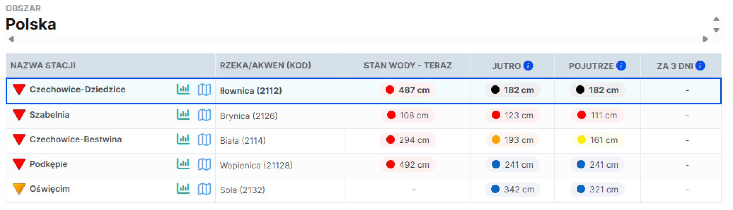View chart for Czechowice-Bestwina station
Viewport: 733px width, 210px height.
183,139
